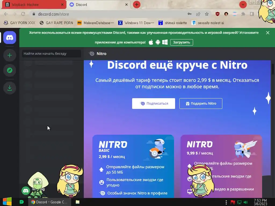
Task: Open Discord home direct messages icon
Action: click(x=10, y=38)
